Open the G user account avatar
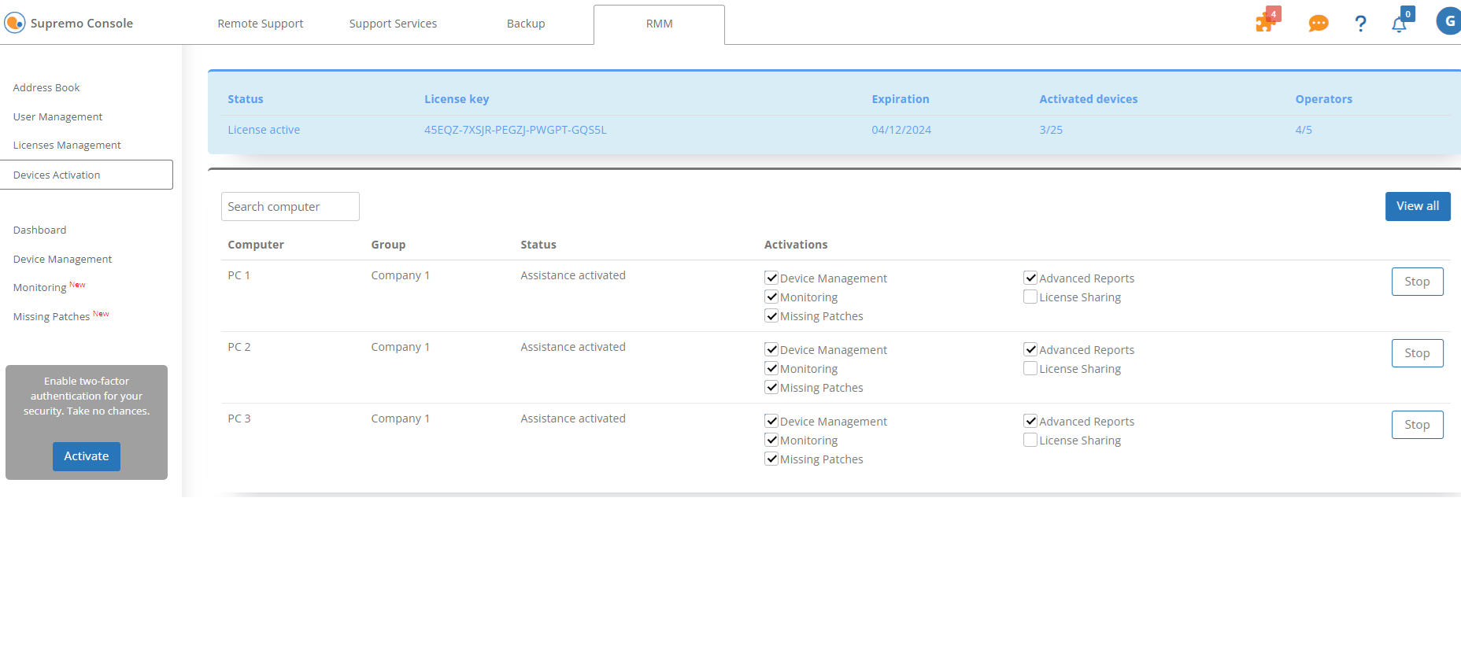1461x660 pixels. [x=1449, y=21]
